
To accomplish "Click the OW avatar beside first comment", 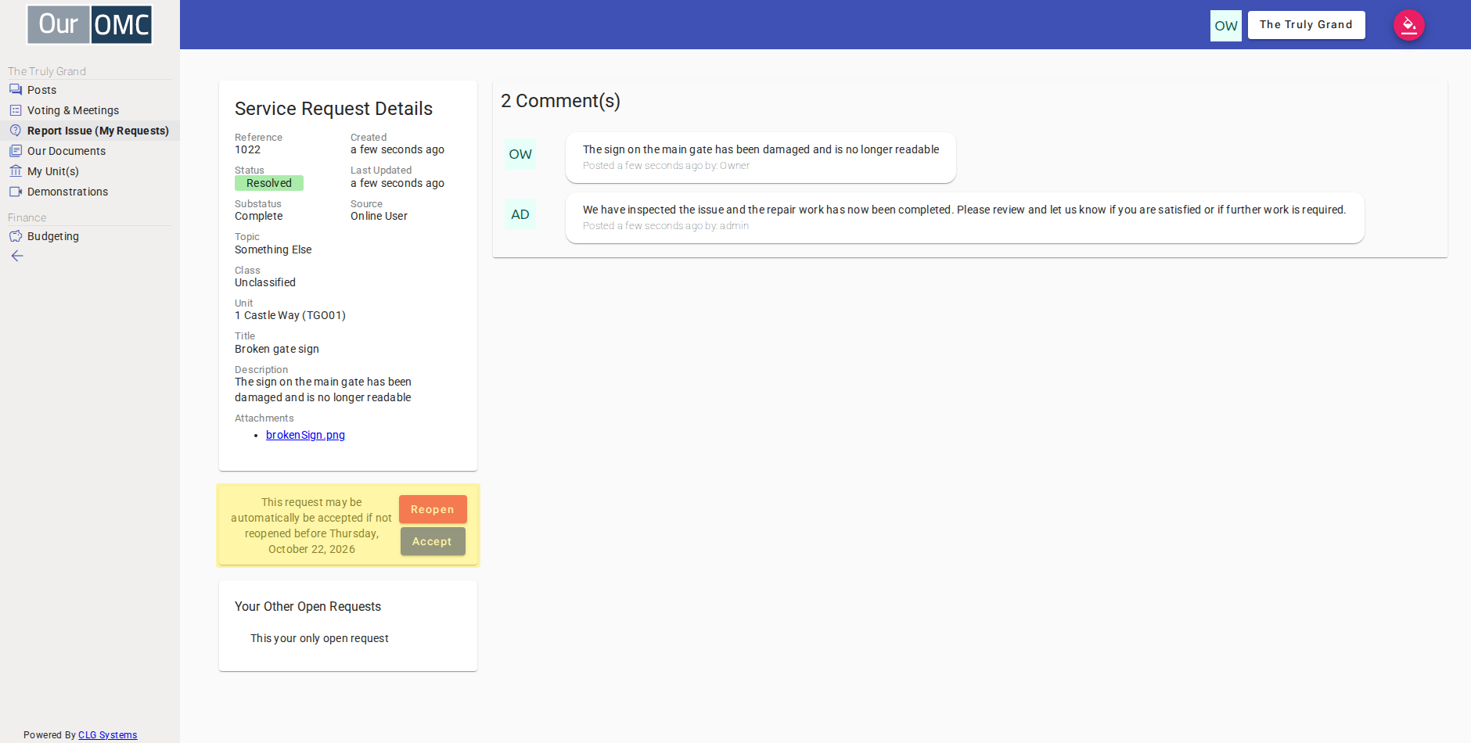I will pos(520,154).
